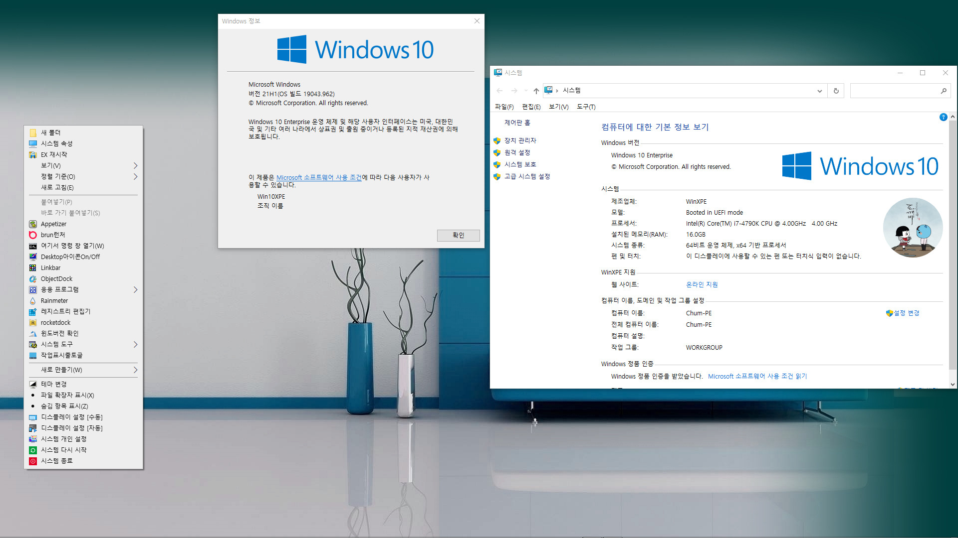
Task: Click the theme change icon
Action: pos(33,384)
